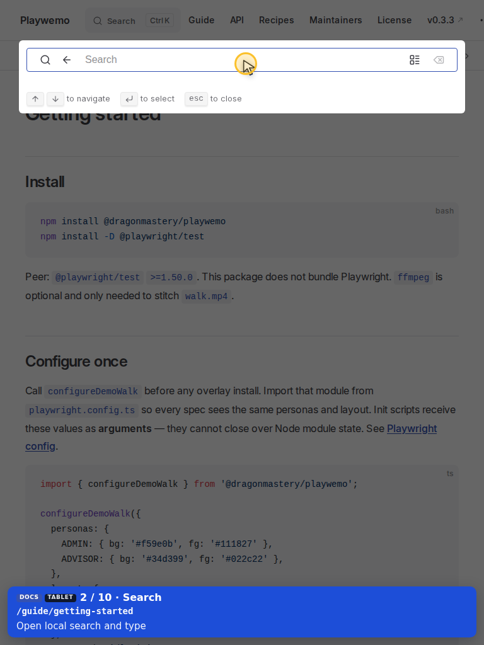
Task: Open the Recipes nav item
Action: coord(276,20)
